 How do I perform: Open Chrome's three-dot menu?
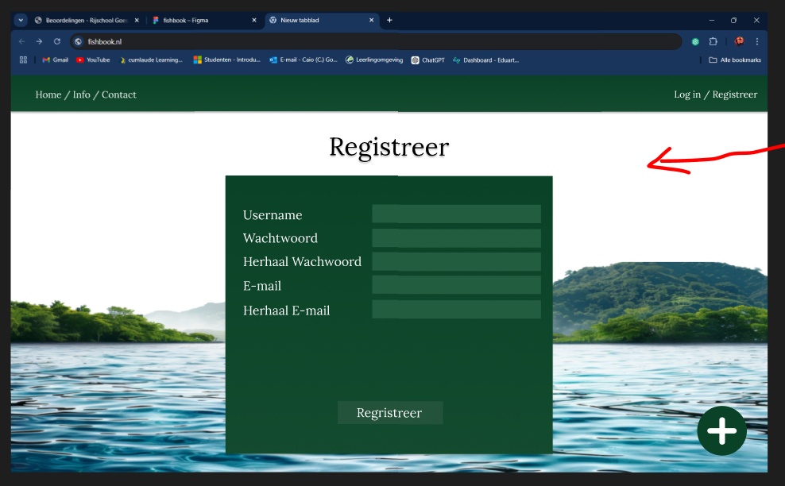pyautogui.click(x=757, y=41)
